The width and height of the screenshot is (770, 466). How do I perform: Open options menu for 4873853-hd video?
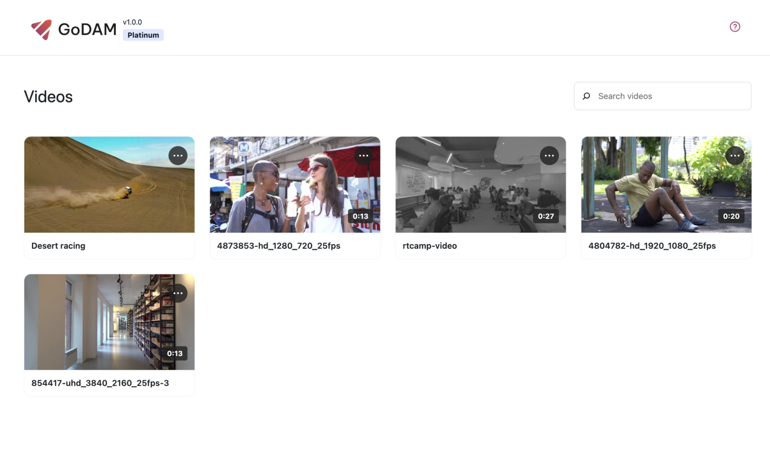pos(364,156)
